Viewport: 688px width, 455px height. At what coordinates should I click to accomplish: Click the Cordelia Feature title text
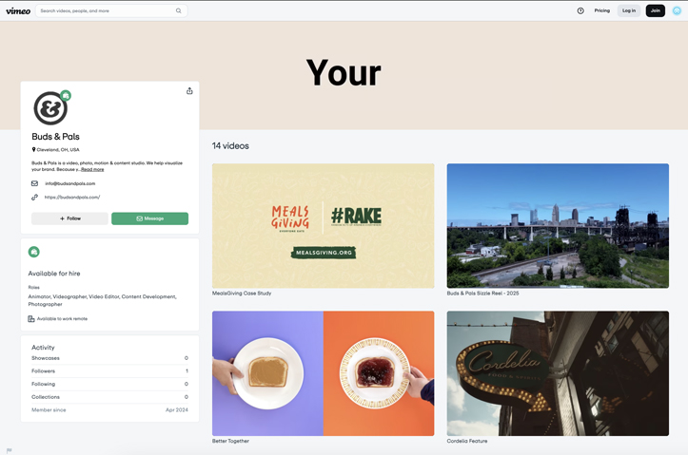coord(467,441)
